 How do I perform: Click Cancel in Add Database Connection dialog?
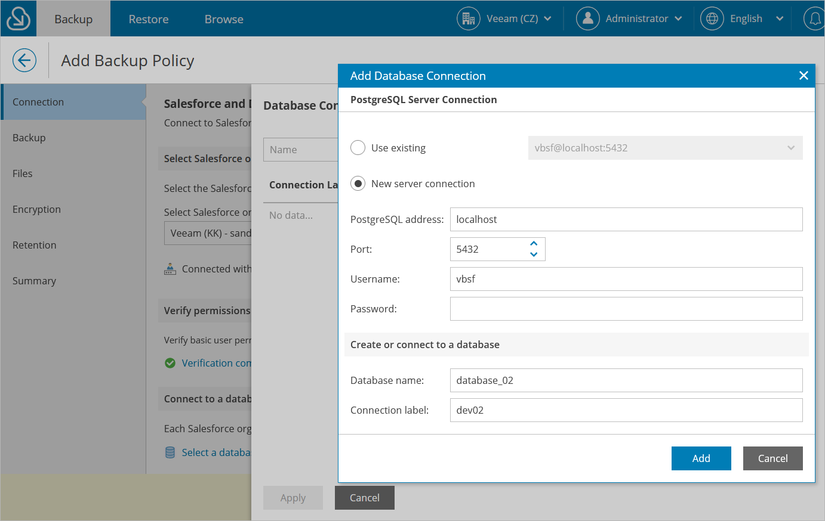click(x=773, y=458)
